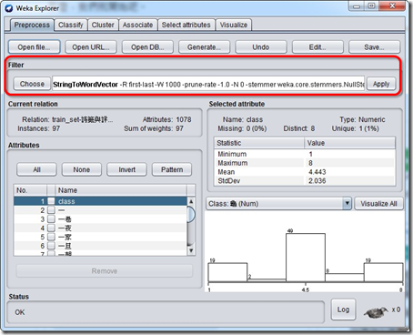Click the Open URL... button

[x=91, y=47]
